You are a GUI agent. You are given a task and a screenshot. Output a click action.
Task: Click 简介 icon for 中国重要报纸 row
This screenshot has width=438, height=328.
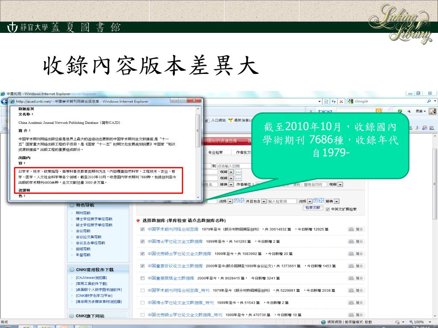click(x=356, y=278)
